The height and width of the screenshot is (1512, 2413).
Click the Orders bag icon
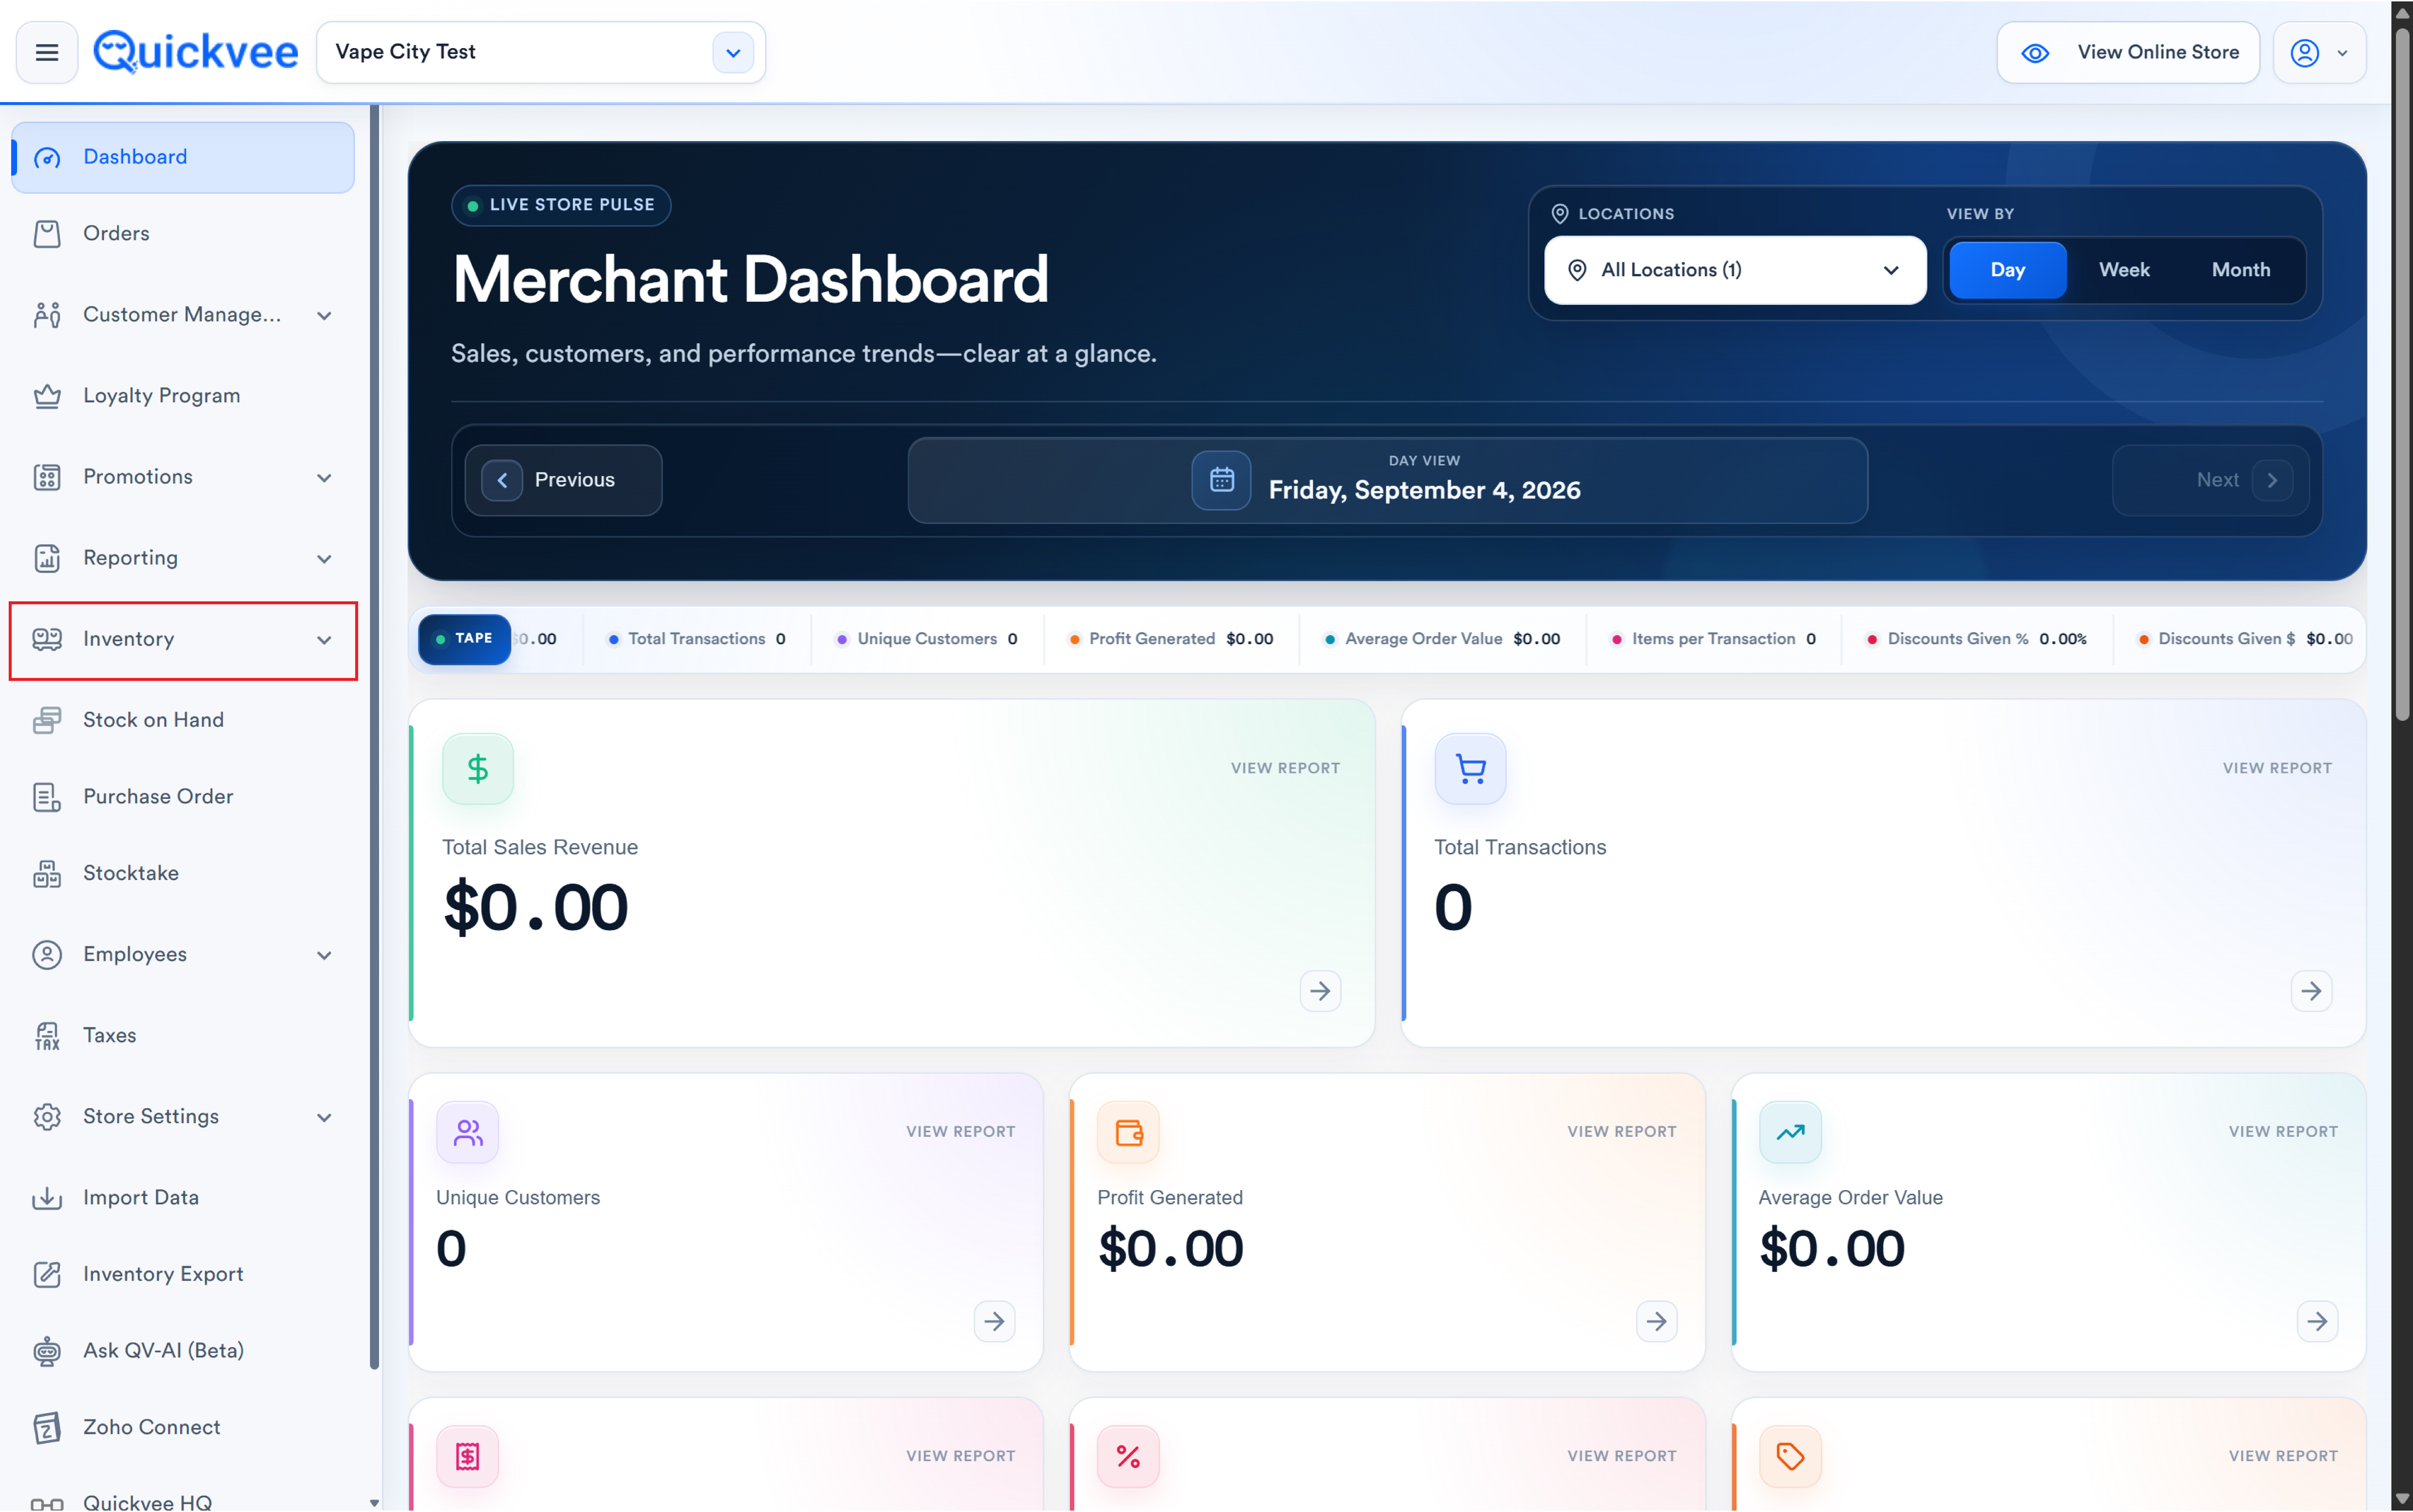[x=47, y=234]
